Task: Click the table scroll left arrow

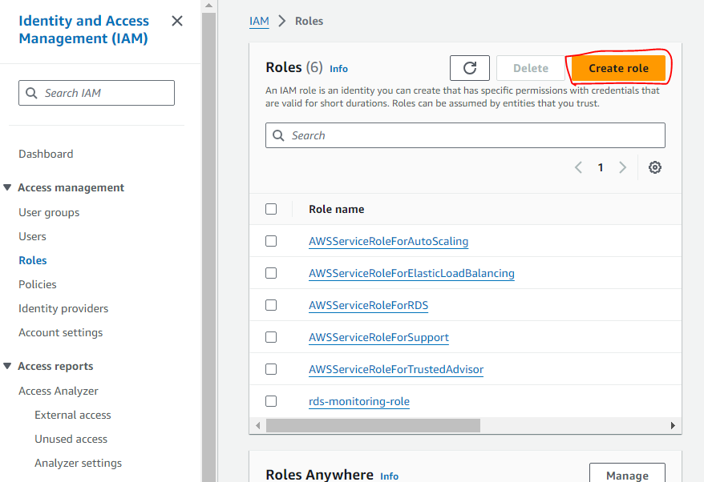Action: click(x=257, y=425)
